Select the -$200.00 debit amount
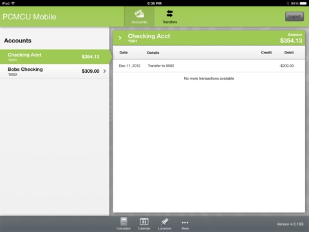This screenshot has width=309, height=232. (x=286, y=66)
